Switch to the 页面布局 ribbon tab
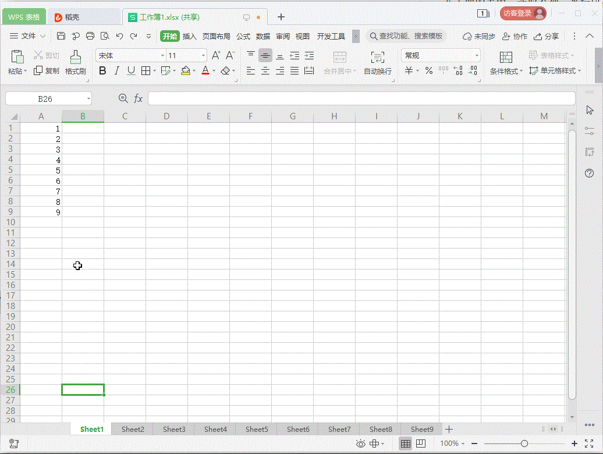The image size is (603, 454). click(216, 36)
